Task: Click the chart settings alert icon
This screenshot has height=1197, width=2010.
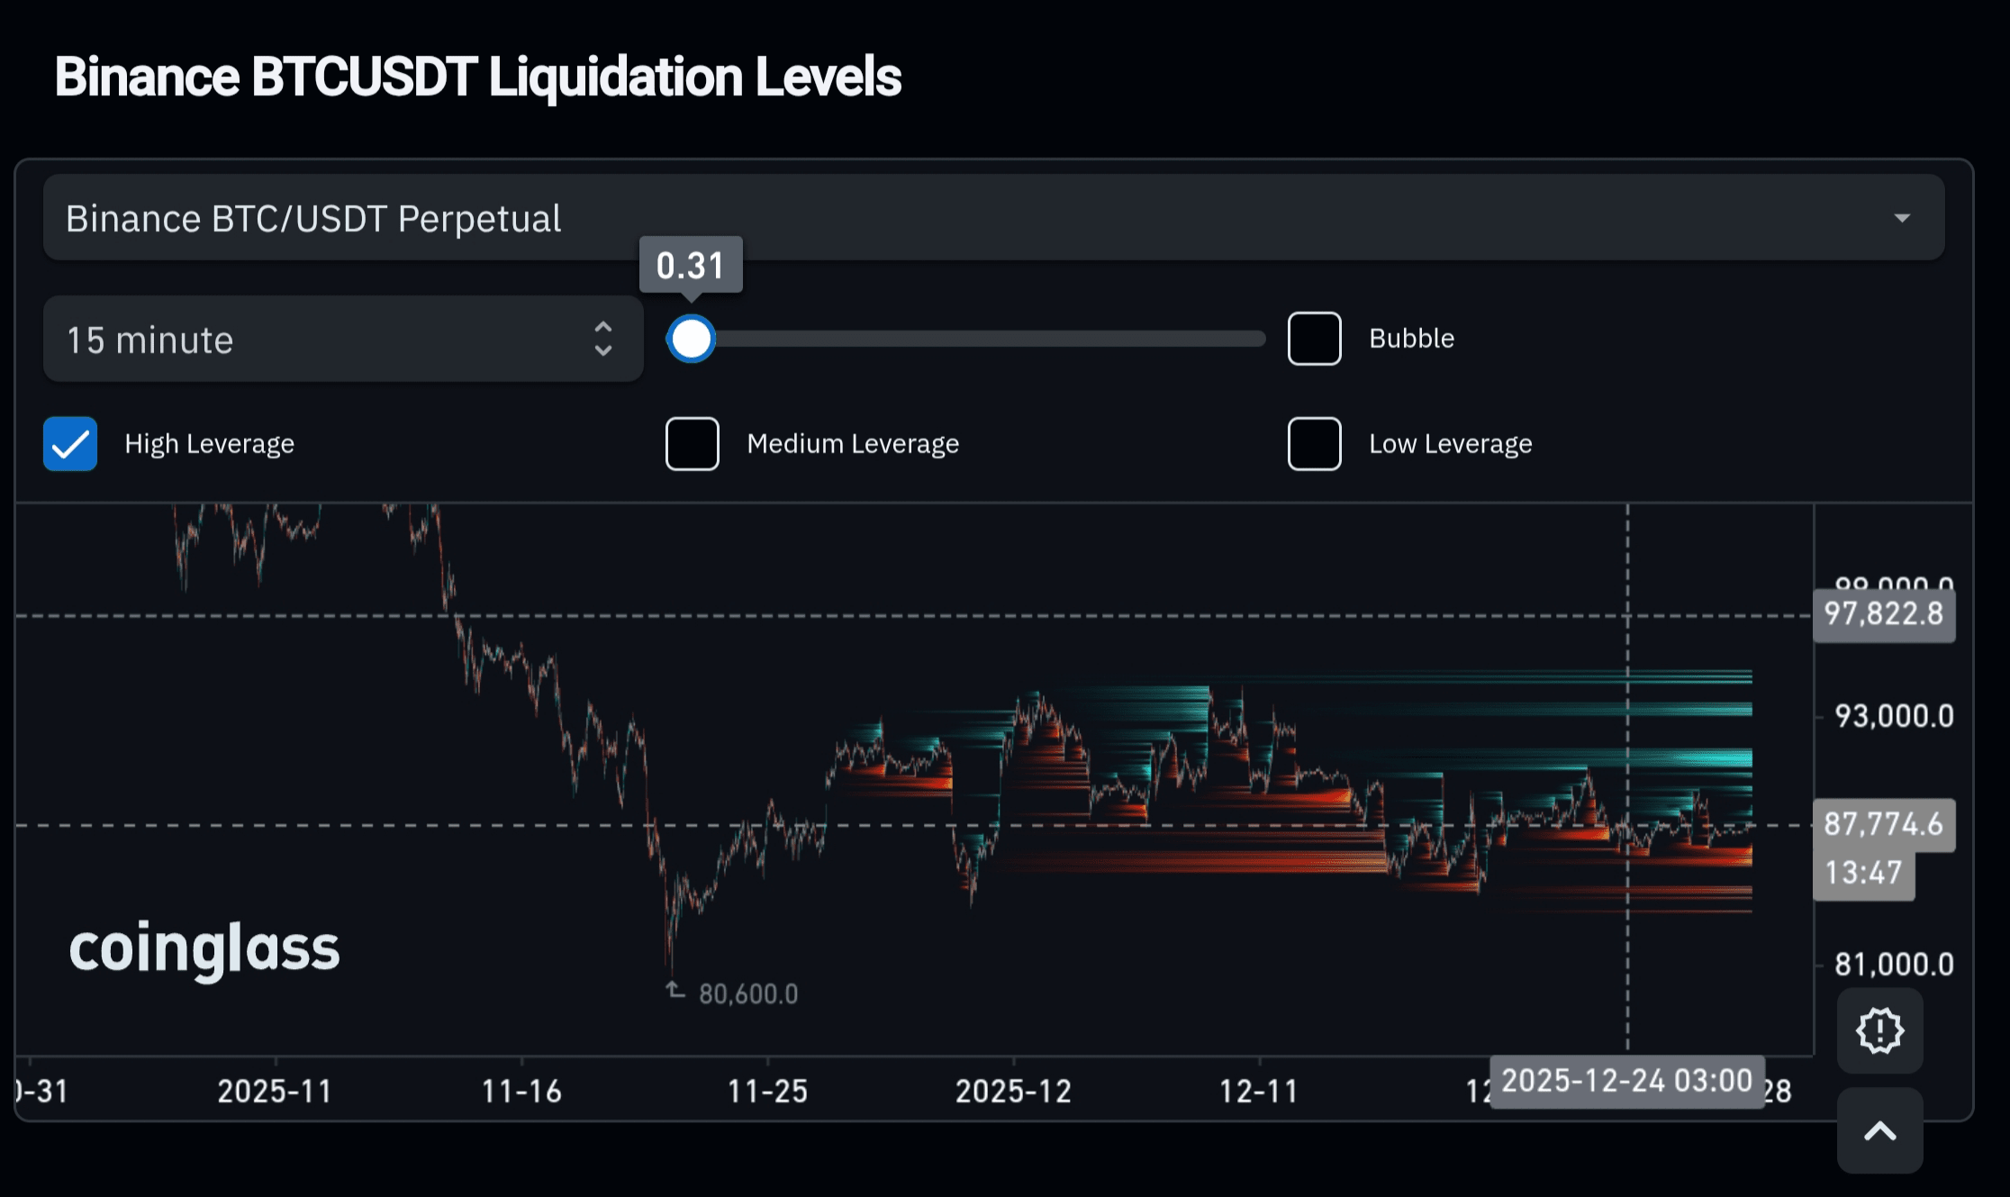Action: pyautogui.click(x=1879, y=1030)
